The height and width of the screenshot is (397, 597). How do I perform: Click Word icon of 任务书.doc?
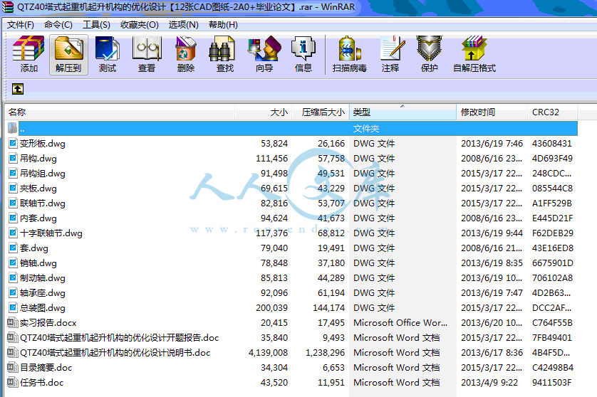coord(13,382)
